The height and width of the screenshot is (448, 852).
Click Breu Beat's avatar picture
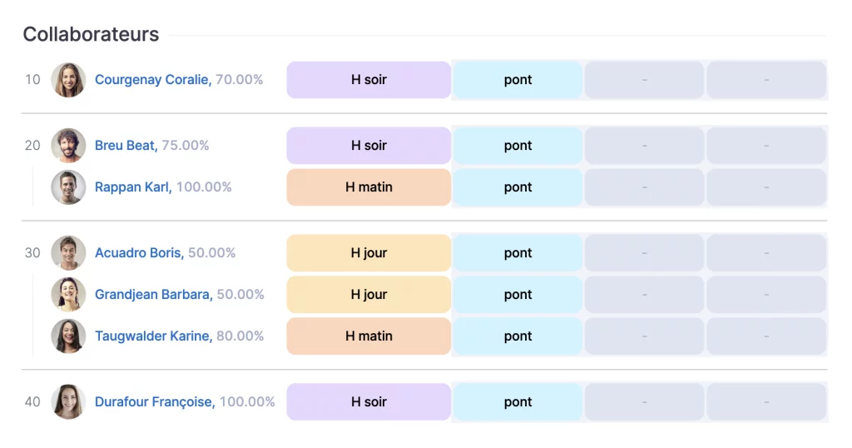(x=68, y=146)
